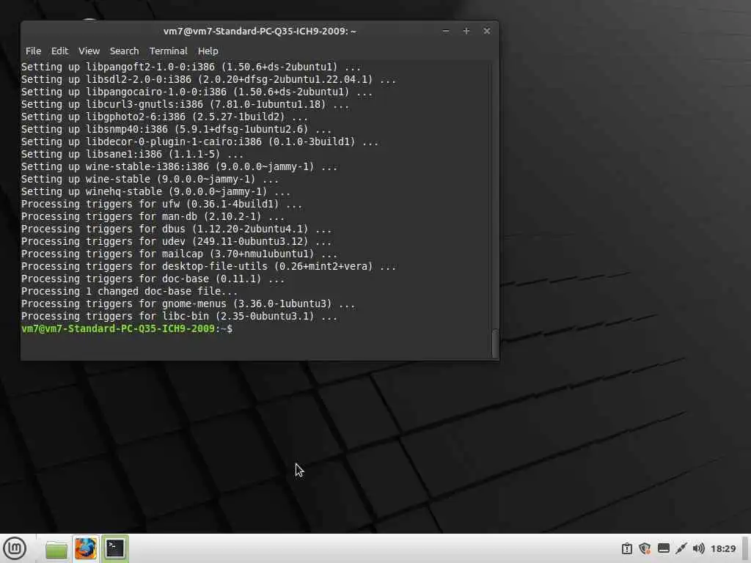Open the update notification tray icon
Image resolution: width=751 pixels, height=563 pixels.
pos(626,548)
